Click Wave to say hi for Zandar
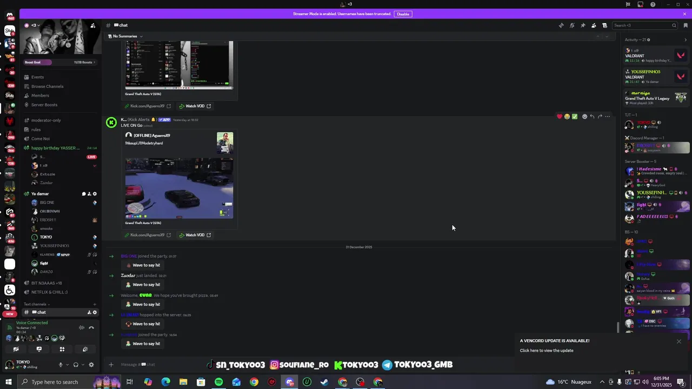692x389 pixels. coord(143,285)
